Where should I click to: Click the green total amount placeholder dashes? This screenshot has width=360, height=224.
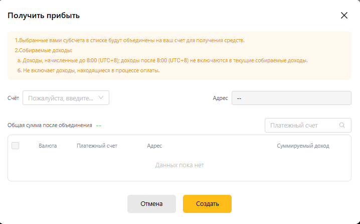(99, 126)
